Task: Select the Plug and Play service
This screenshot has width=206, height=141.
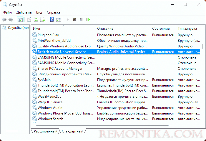Action: [x=48, y=35]
